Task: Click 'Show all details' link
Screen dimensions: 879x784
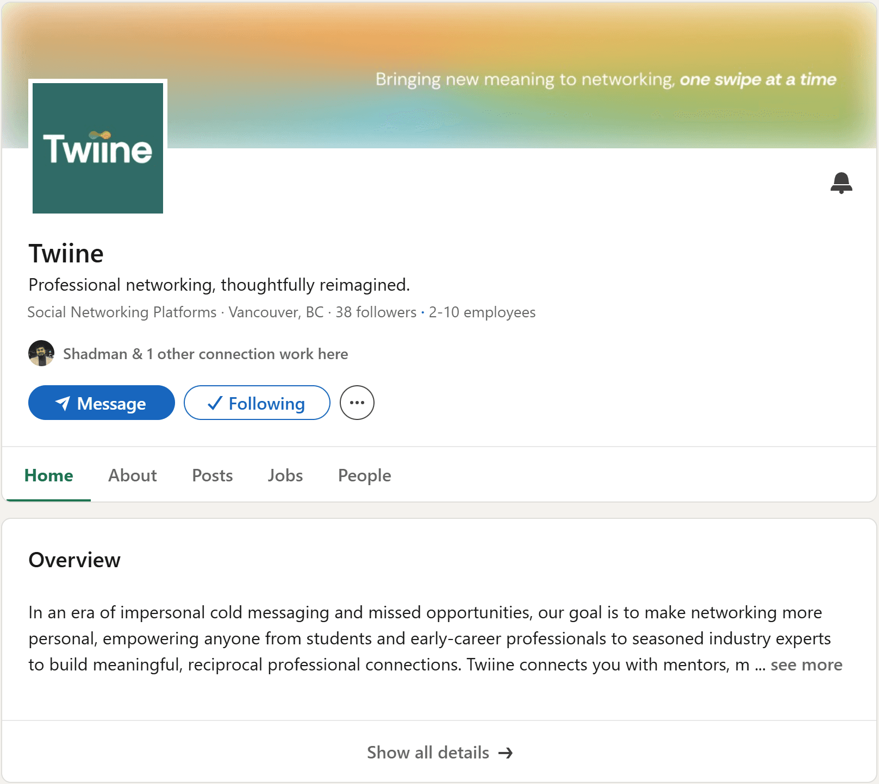Action: coord(440,752)
